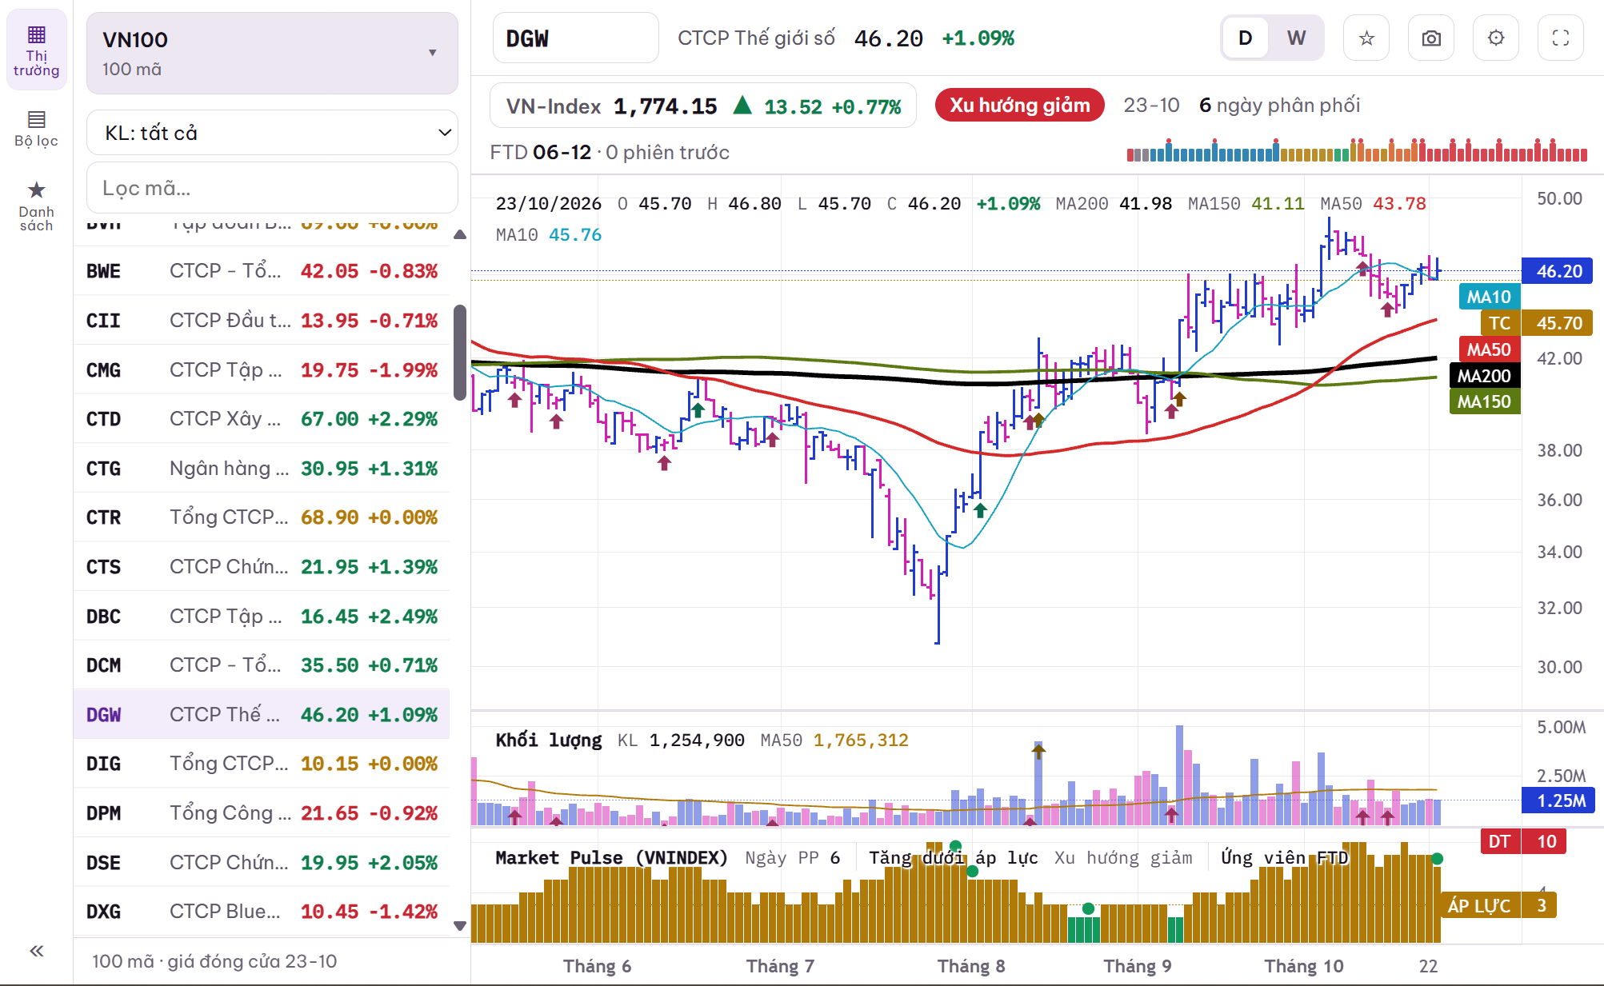Select the DPM stock row
Image resolution: width=1604 pixels, height=986 pixels.
coord(262,813)
